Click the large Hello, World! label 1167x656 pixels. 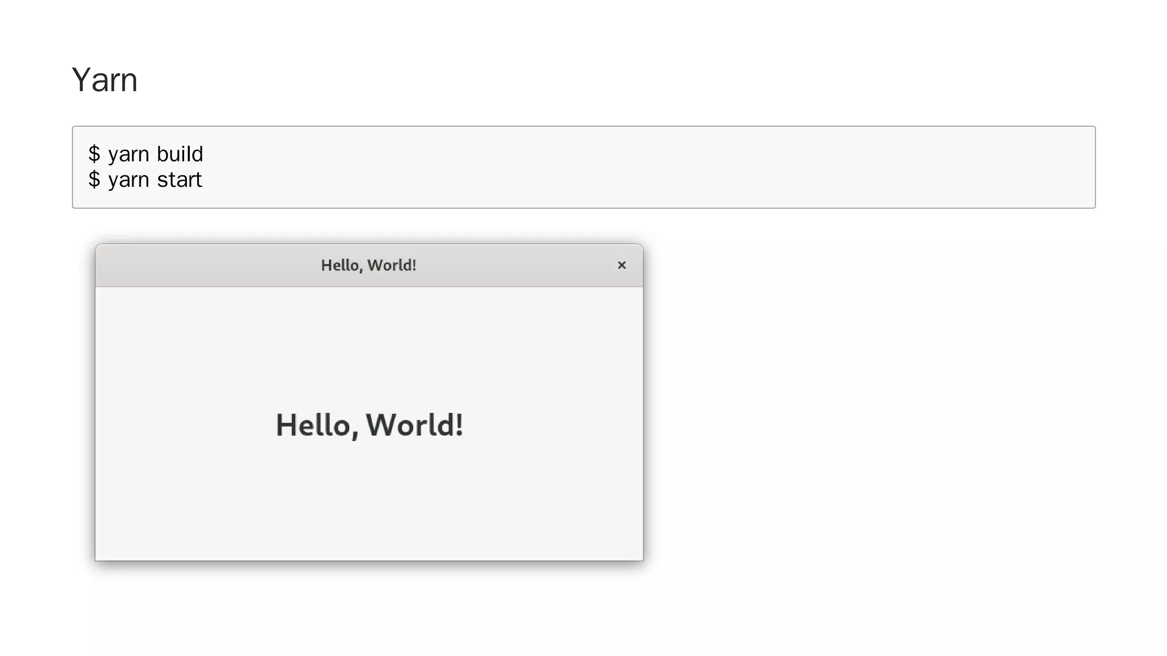coord(369,425)
